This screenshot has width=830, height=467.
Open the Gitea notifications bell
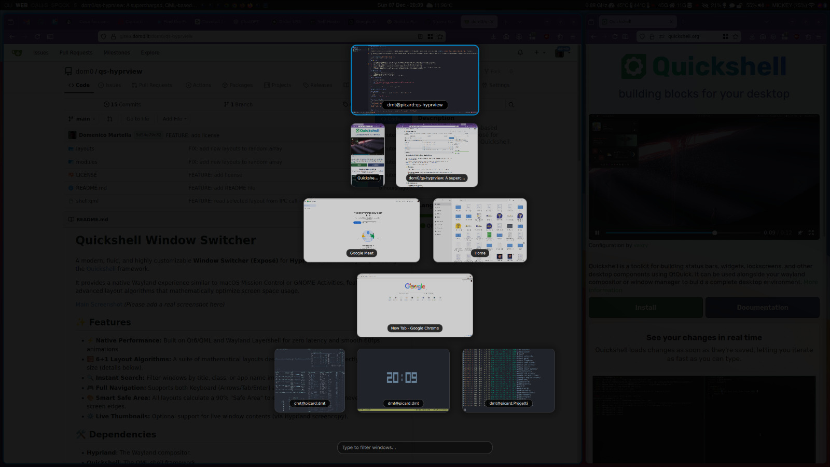coord(520,52)
